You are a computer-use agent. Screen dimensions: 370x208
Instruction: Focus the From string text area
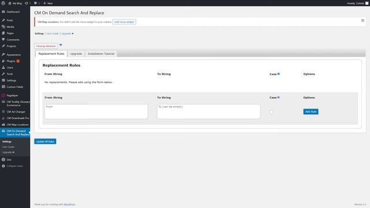[97, 112]
